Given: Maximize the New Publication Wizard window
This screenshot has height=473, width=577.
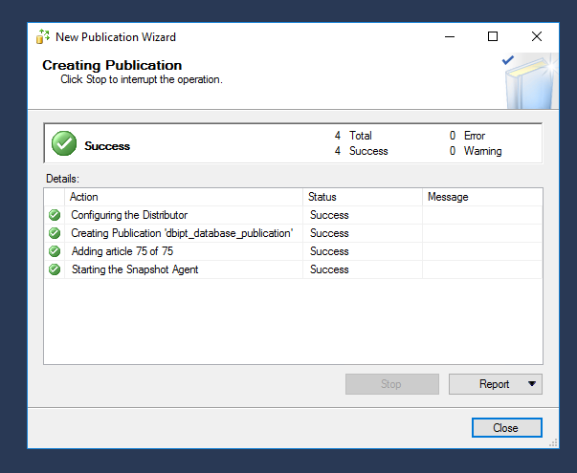Looking at the screenshot, I should pyautogui.click(x=493, y=36).
